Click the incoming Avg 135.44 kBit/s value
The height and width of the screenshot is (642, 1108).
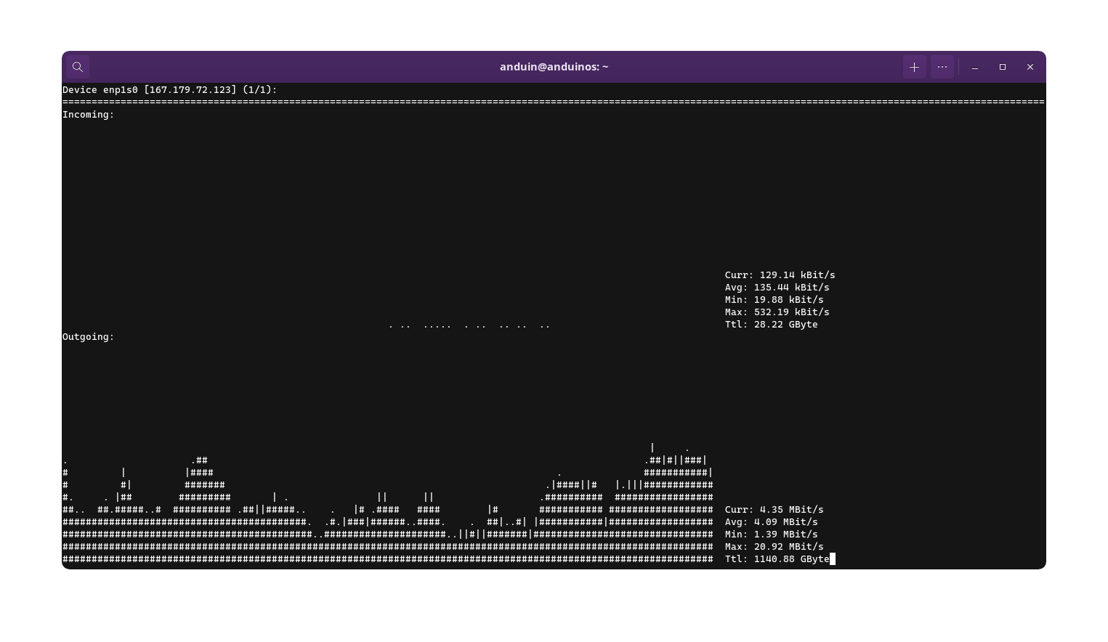(x=790, y=288)
